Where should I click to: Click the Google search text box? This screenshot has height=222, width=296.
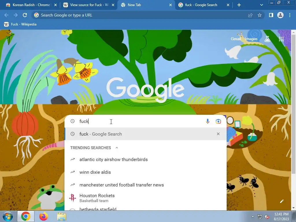(x=140, y=121)
